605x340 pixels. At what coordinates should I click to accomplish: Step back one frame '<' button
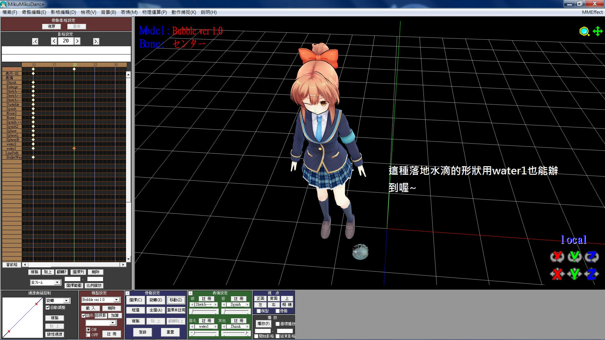54,41
